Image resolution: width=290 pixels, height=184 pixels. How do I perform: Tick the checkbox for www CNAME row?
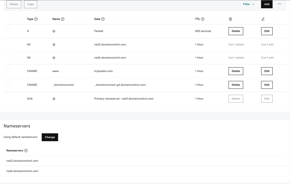(8, 69)
